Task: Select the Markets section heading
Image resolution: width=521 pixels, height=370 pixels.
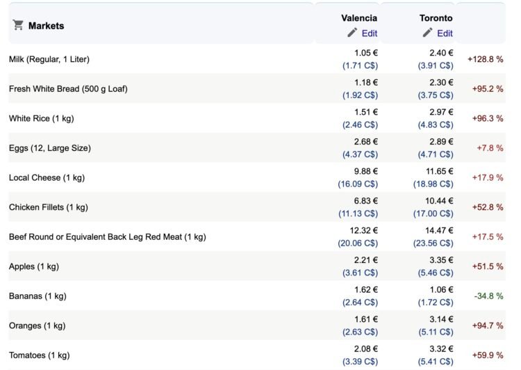Action: [46, 26]
